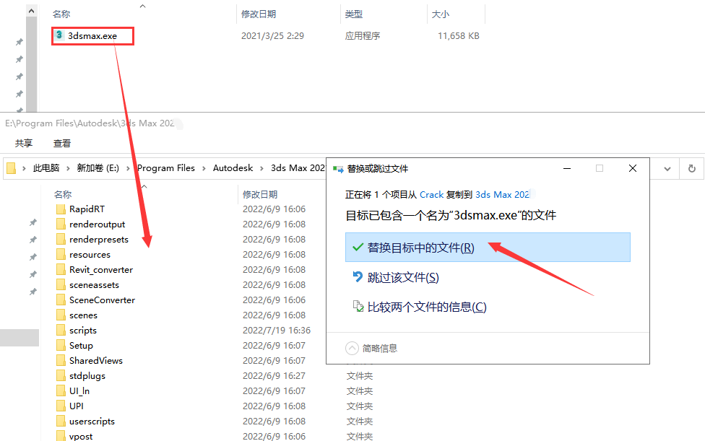Open the RapidRT folder icon

(61, 209)
